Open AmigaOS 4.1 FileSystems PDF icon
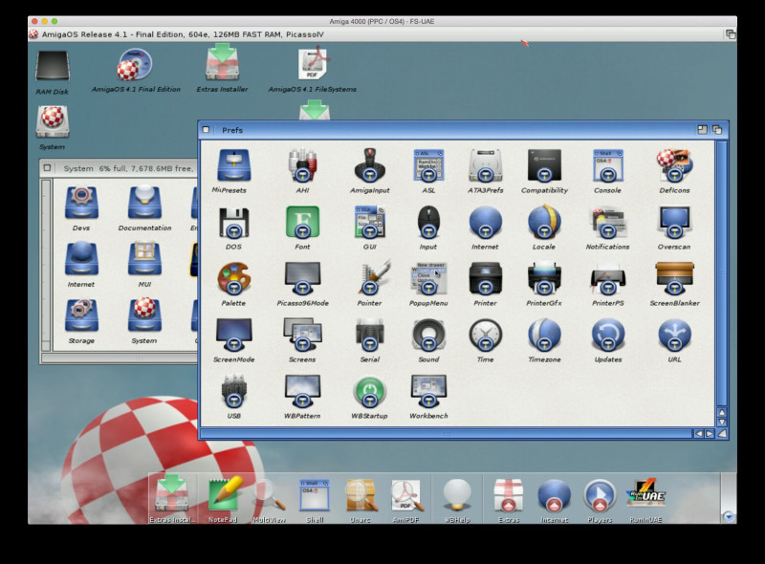Image resolution: width=765 pixels, height=564 pixels. tap(313, 63)
